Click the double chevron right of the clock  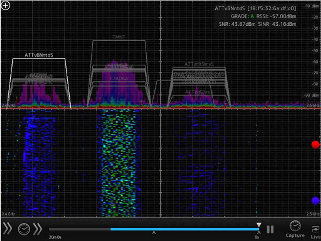tap(38, 229)
